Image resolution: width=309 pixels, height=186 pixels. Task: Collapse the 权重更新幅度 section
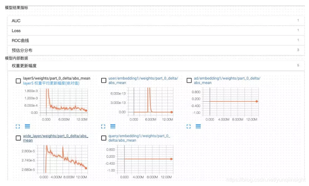click(156, 66)
